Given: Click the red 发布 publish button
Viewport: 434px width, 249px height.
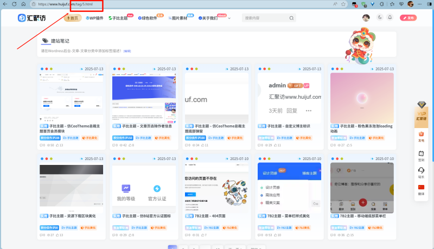Looking at the screenshot, I should (408, 18).
